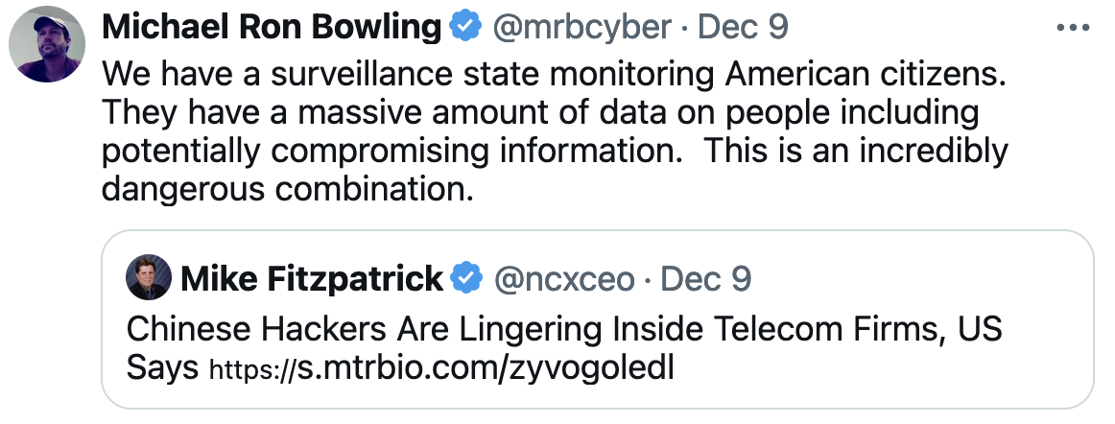Click the Mike Fitzpatrick display name
The height and width of the screenshot is (424, 1115).
312,279
